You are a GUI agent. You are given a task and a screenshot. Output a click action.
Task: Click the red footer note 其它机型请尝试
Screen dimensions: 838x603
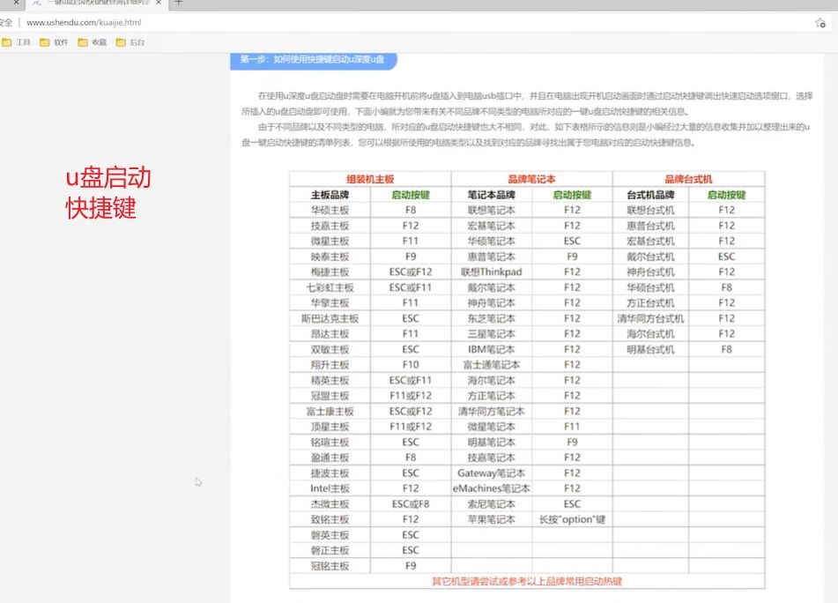(x=526, y=581)
